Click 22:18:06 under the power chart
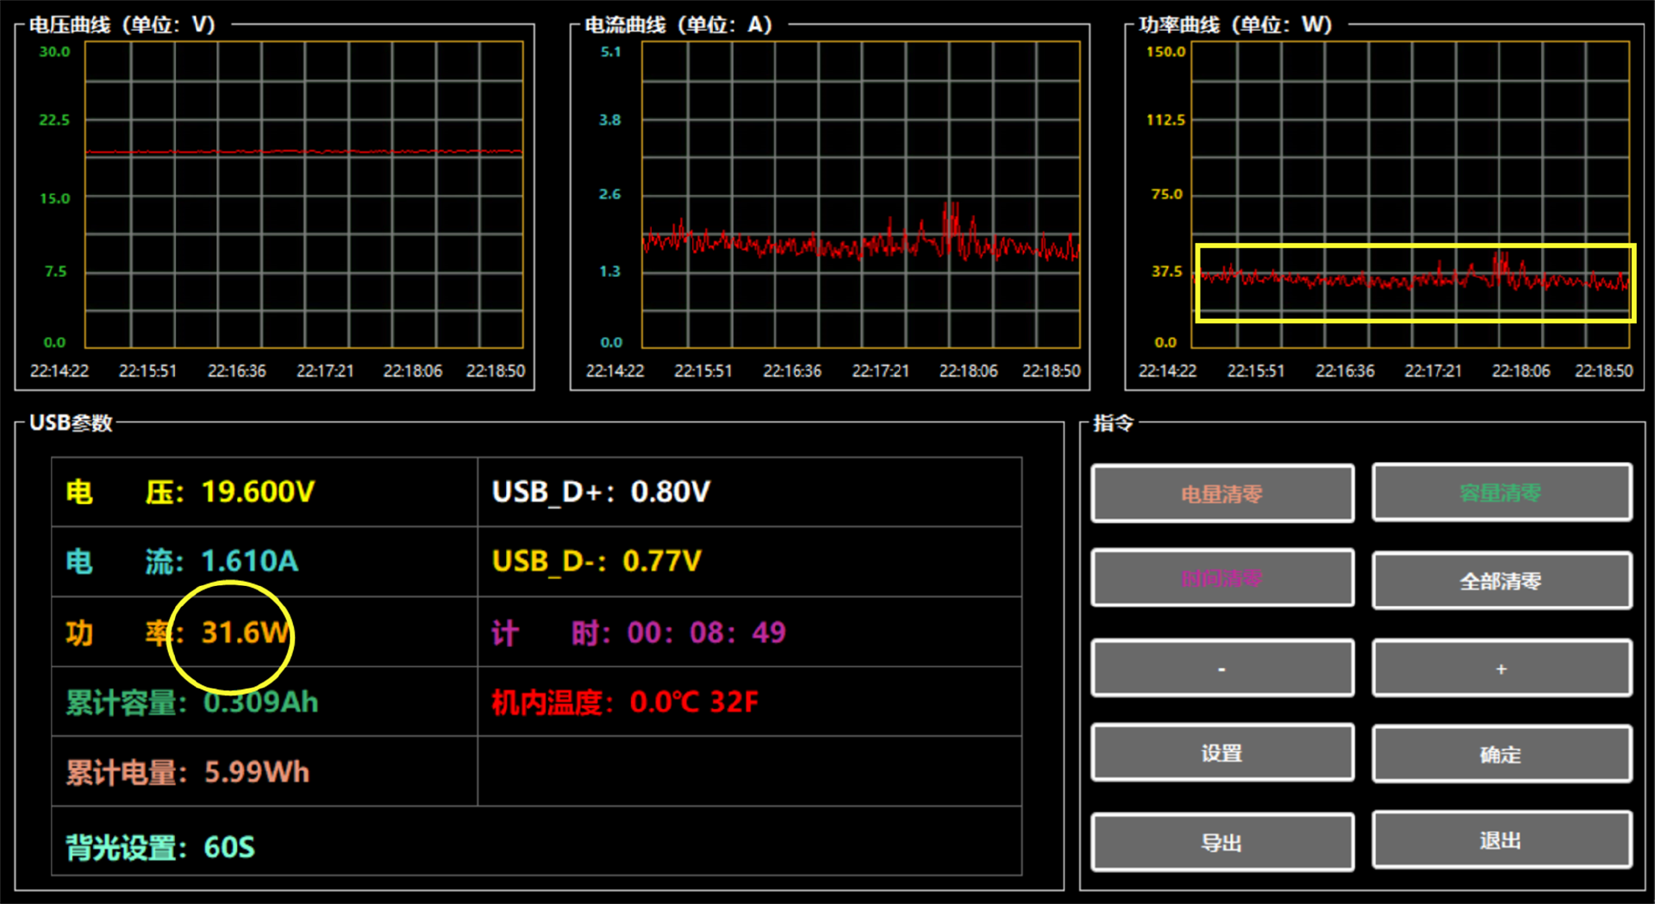1655x904 pixels. click(1521, 371)
